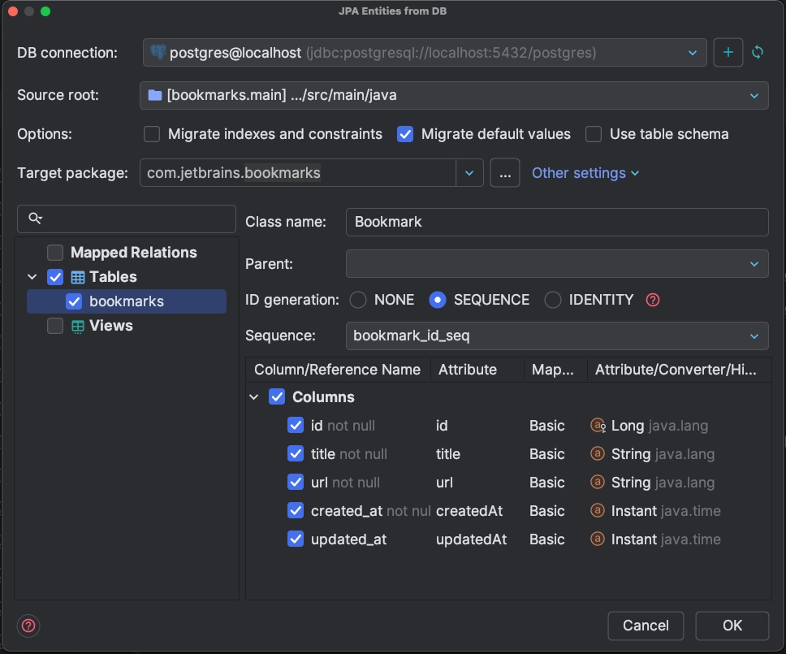Click the Cancel button
786x654 pixels.
point(646,626)
